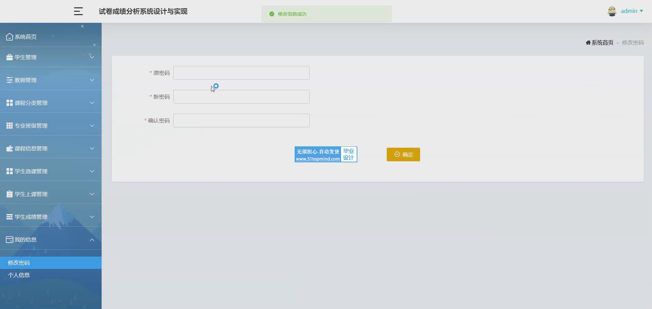Expand 专业班级管理 menu chevron

coord(92,126)
